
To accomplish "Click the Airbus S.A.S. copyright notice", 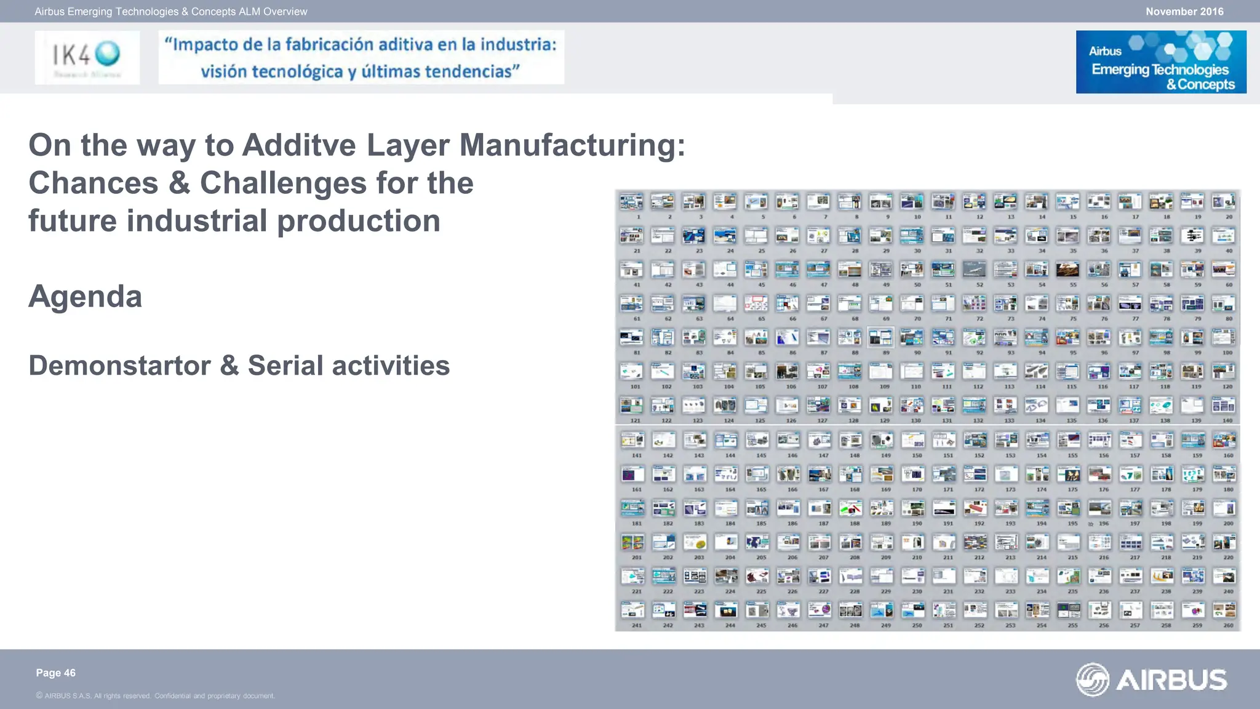I will pyautogui.click(x=156, y=696).
